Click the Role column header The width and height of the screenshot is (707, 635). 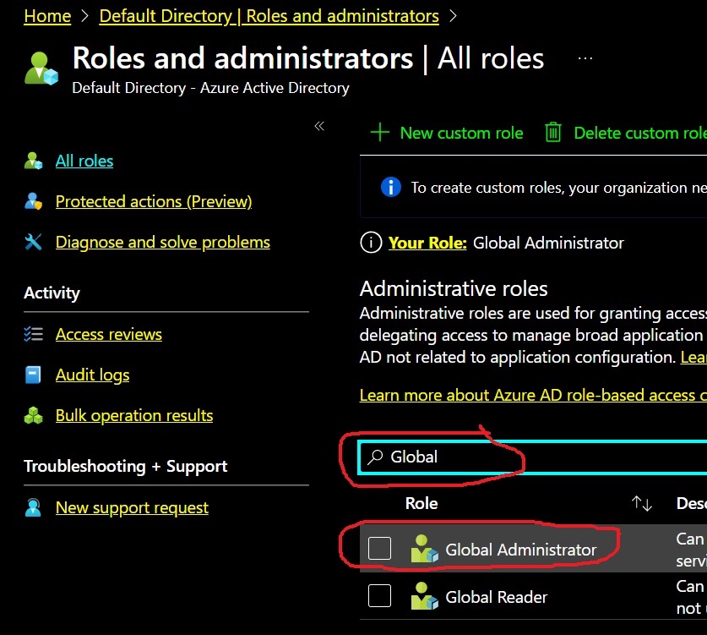point(421,503)
